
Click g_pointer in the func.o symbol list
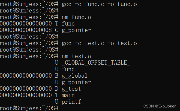pyautogui.click(x=76, y=30)
